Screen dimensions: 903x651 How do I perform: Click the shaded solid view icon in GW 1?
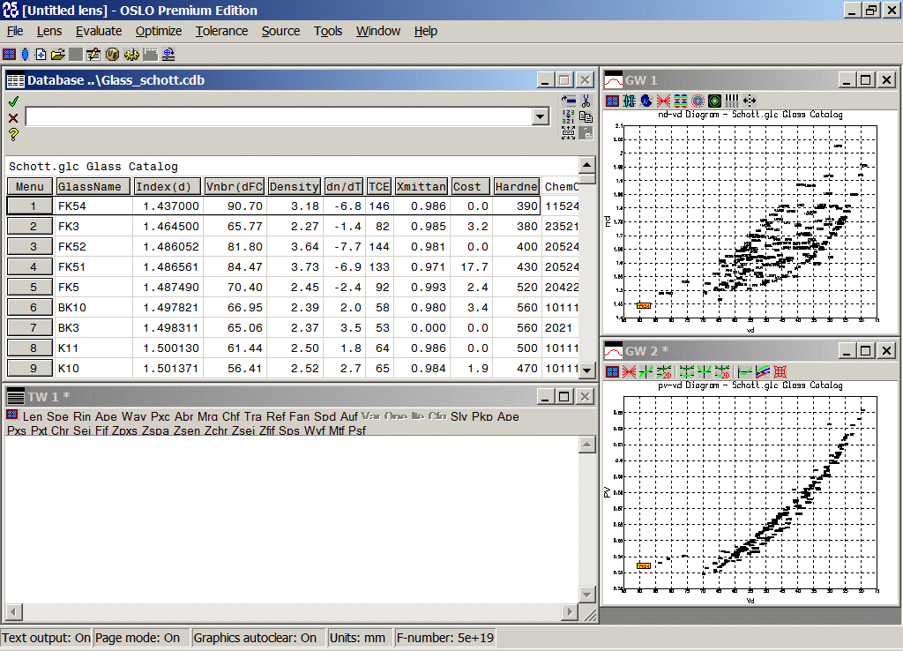646,101
